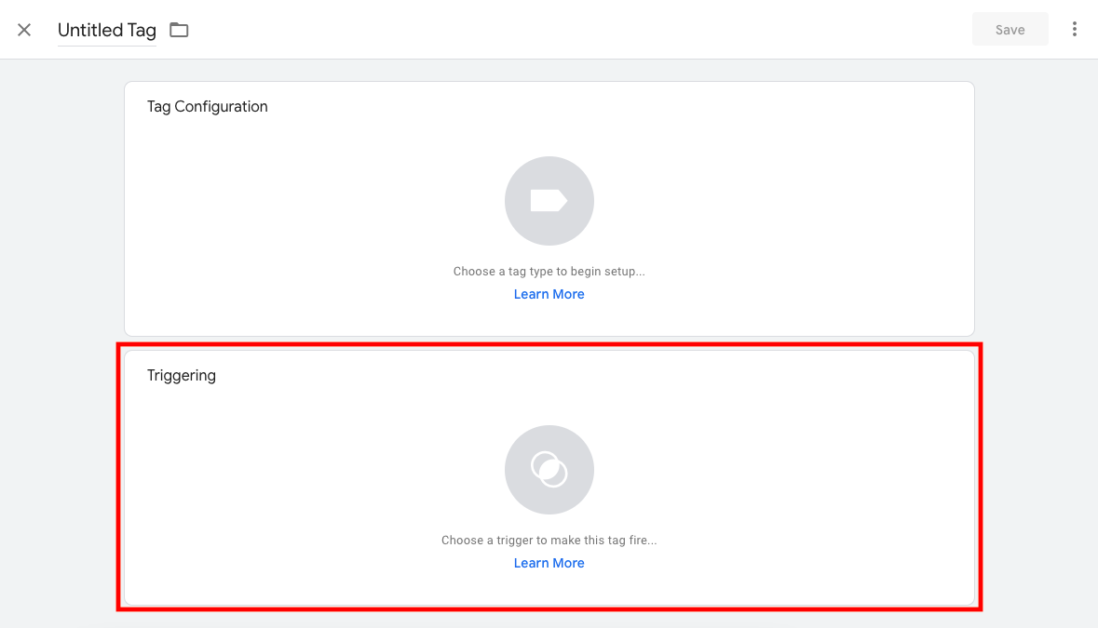Select the tag type icon in Tag Configuration
This screenshot has width=1098, height=628.
click(x=549, y=201)
